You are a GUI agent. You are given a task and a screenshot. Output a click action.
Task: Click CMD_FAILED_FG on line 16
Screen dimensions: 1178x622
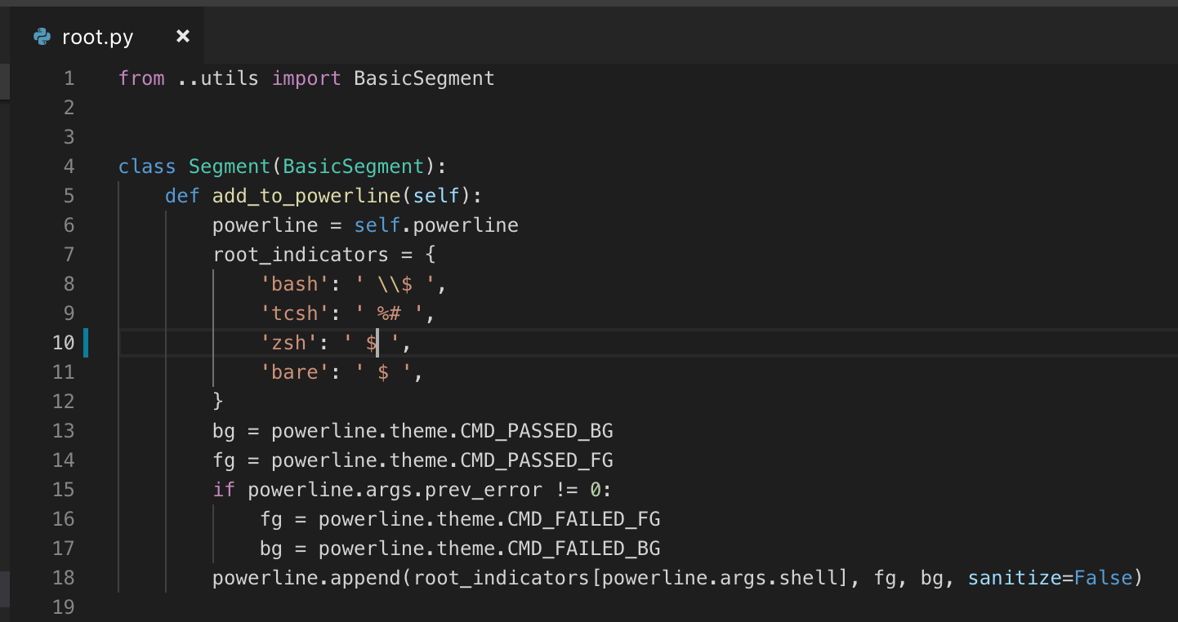coord(584,518)
